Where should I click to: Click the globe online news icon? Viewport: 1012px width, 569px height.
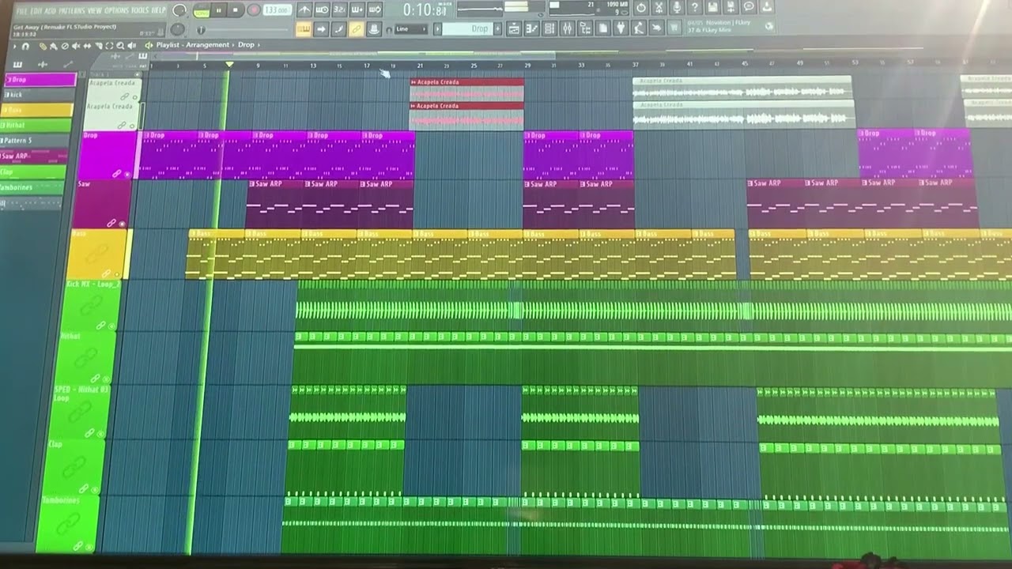[x=769, y=26]
